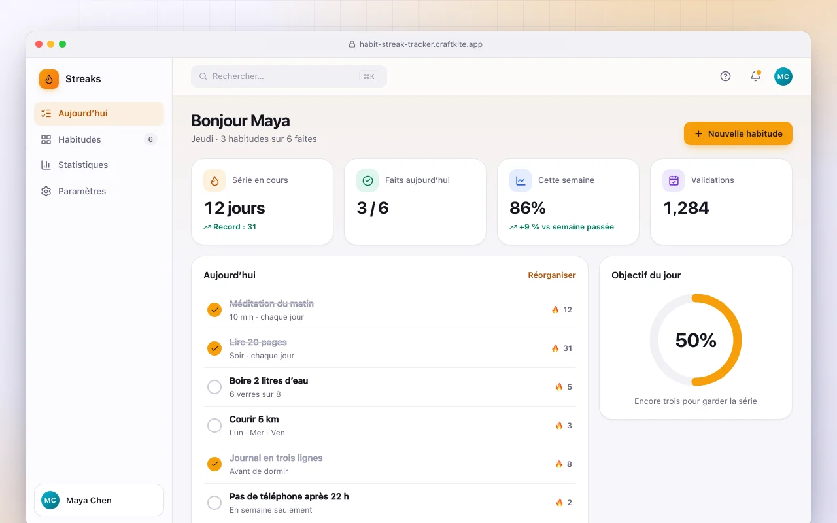Check off Boire 2 litres d'eau
The width and height of the screenshot is (837, 523).
pos(214,387)
